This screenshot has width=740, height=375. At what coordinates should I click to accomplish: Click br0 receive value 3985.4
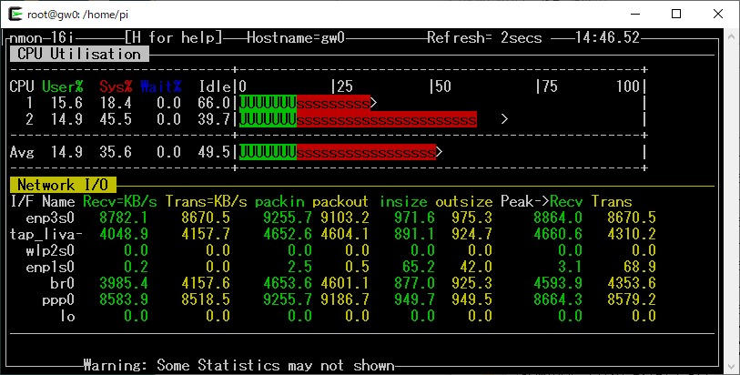pos(124,283)
